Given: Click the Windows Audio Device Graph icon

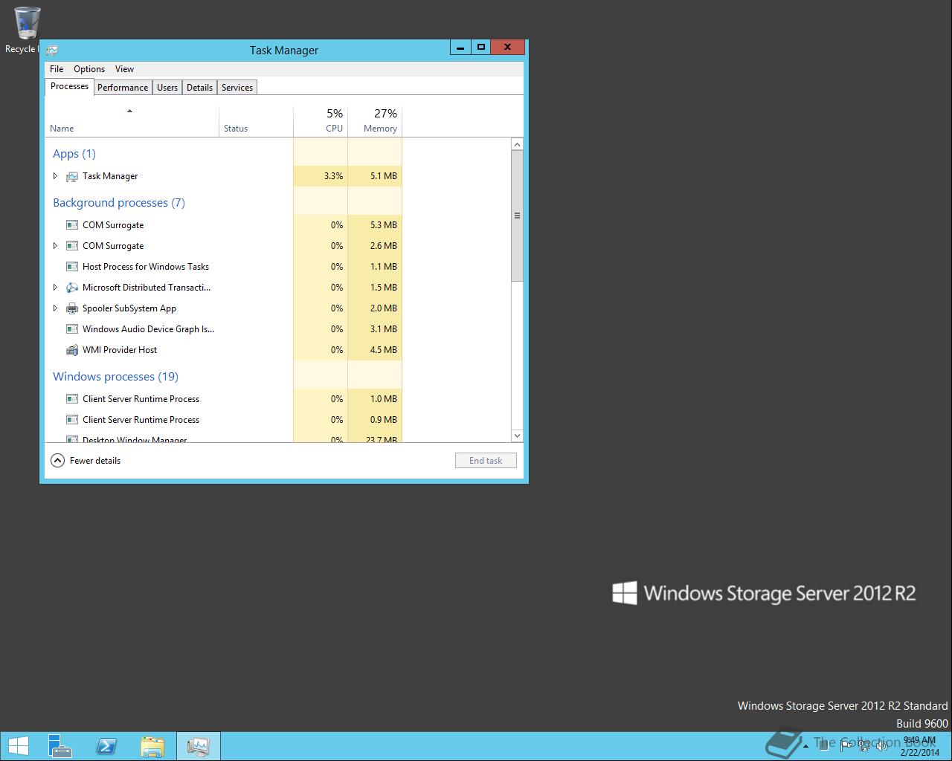Looking at the screenshot, I should [x=72, y=329].
